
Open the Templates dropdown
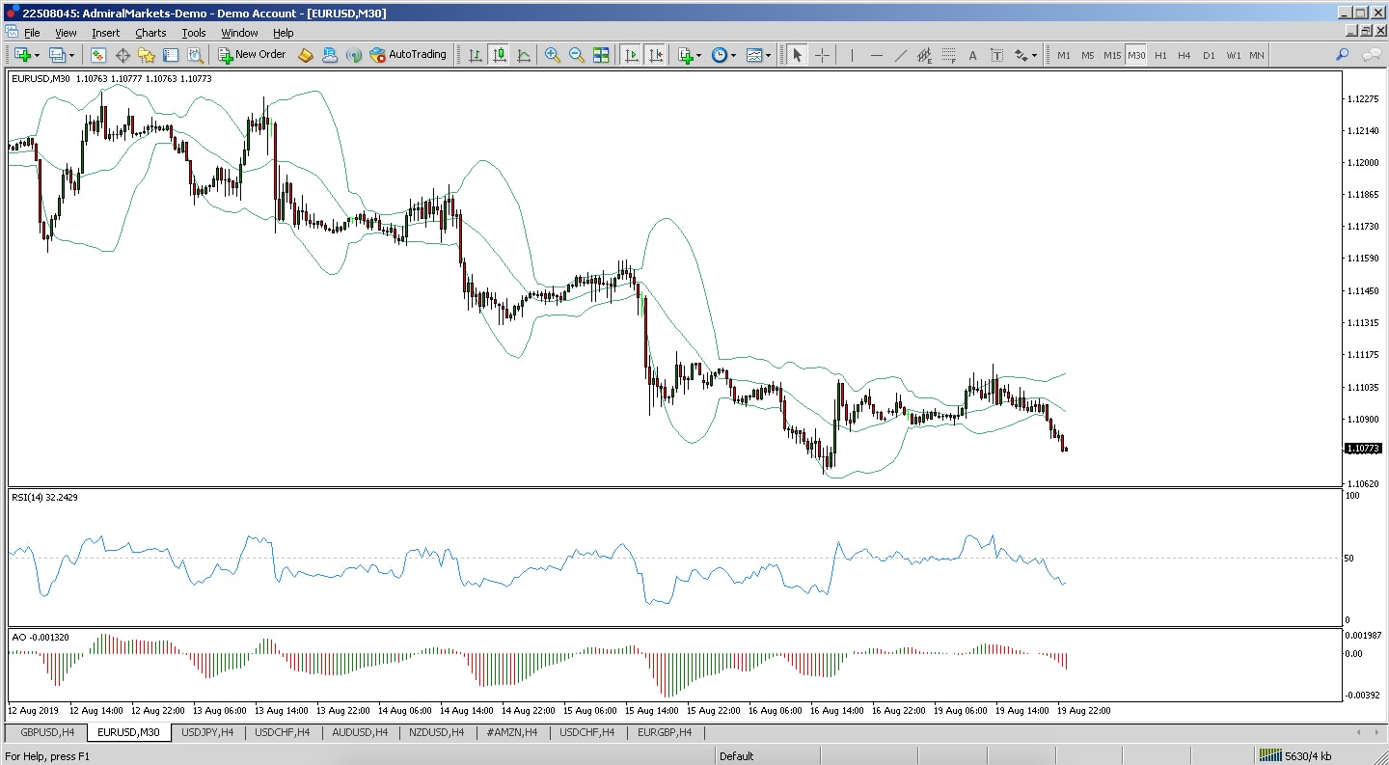[759, 55]
